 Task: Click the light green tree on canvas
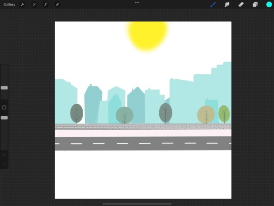click(224, 114)
